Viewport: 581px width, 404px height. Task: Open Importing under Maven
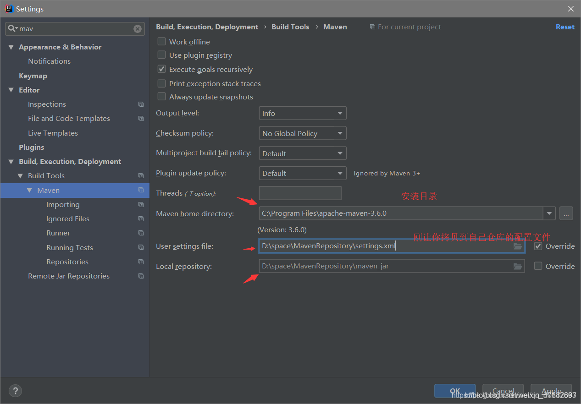click(63, 205)
